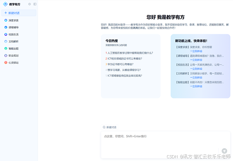Select 职业规划 in the sidebar
Viewport: 233px width, 161px height.
[x=14, y=56]
